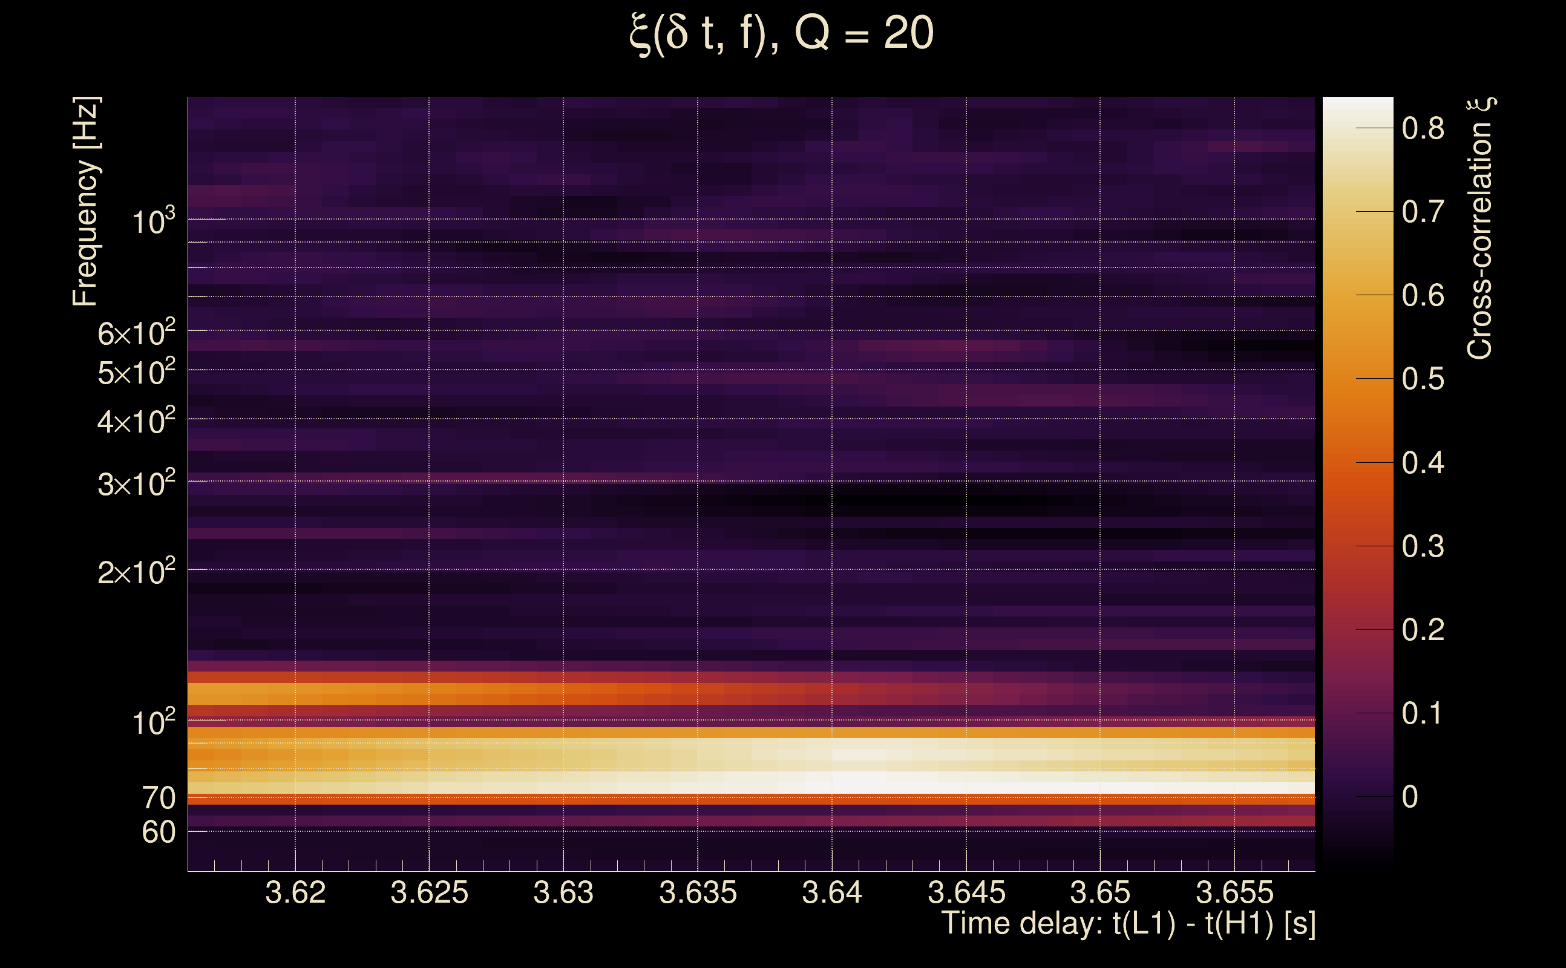Click the plot title ξ(δ t, f), Q = 20
The height and width of the screenshot is (968, 1566).
[x=782, y=33]
